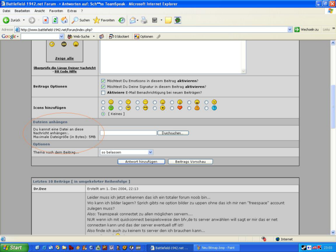
Task: Click the red Stop loading icon
Action: 45,20
